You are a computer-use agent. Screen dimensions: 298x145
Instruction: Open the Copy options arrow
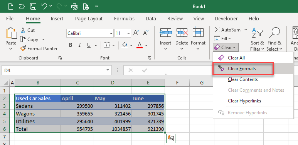pos(43,40)
